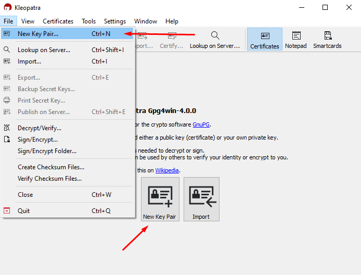Select Publish on Server... menu entry
This screenshot has height=275, width=361.
tap(67, 112)
